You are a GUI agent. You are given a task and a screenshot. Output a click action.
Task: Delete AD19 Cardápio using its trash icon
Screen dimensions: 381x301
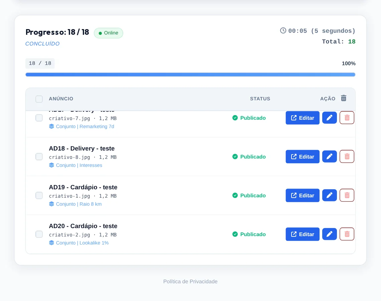[x=347, y=195]
